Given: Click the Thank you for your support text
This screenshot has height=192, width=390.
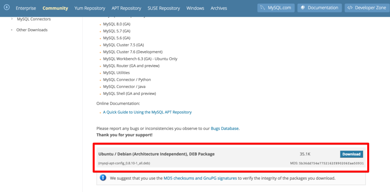Looking at the screenshot, I should click(125, 135).
